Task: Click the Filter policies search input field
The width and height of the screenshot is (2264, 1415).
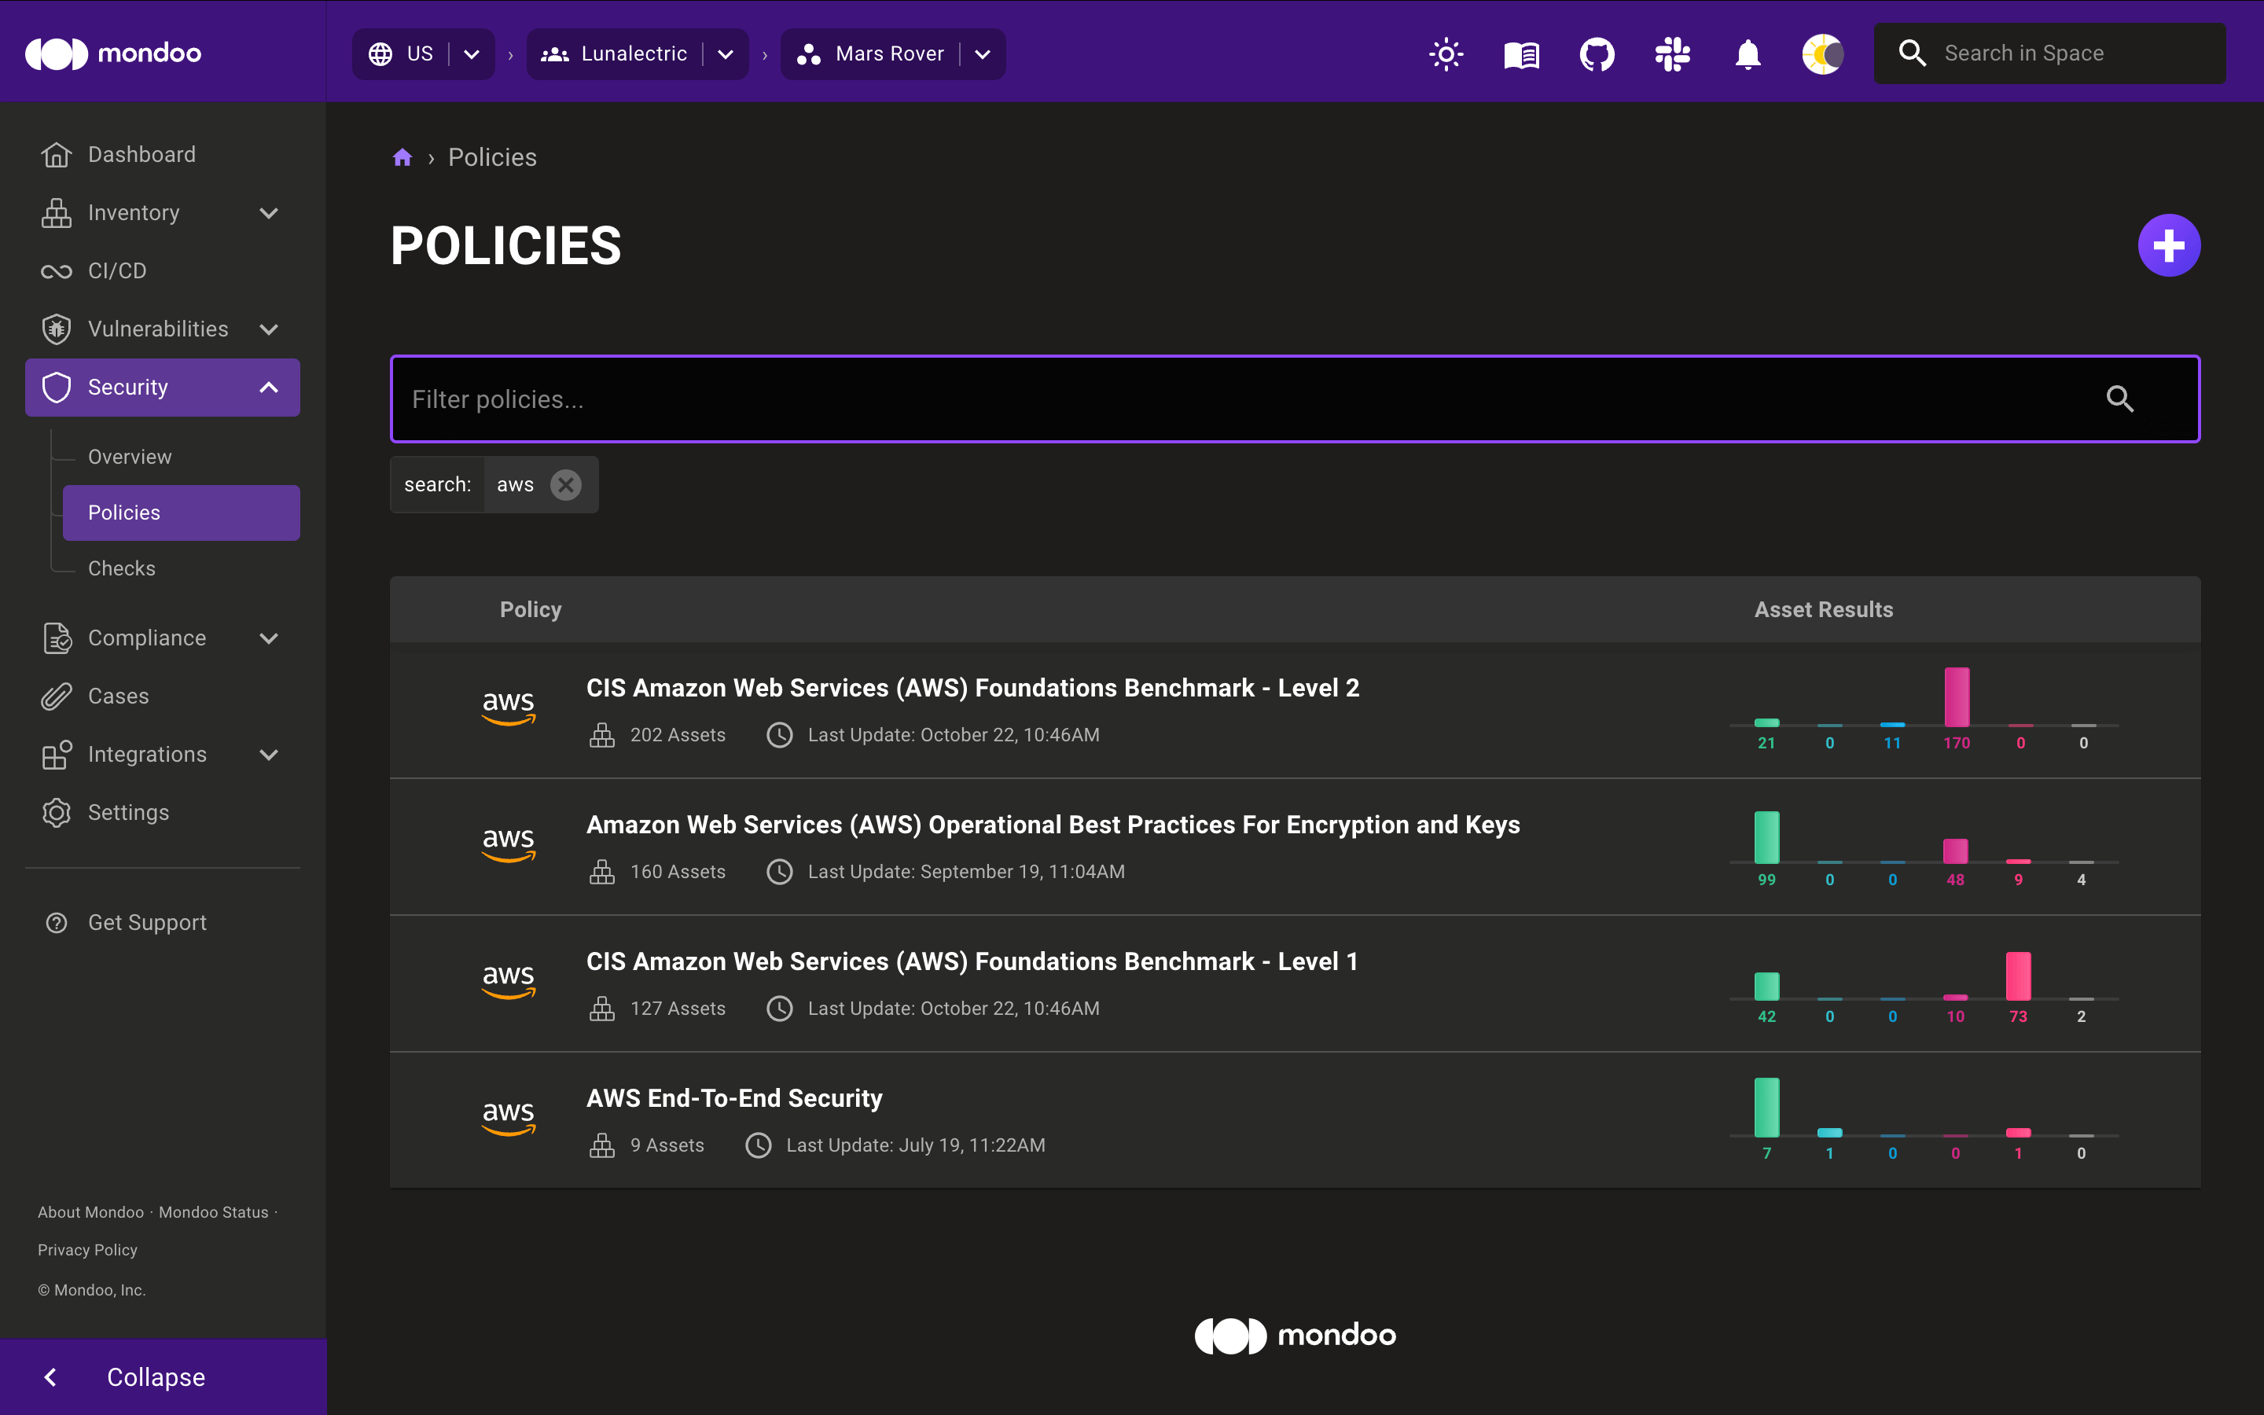Action: tap(1294, 398)
